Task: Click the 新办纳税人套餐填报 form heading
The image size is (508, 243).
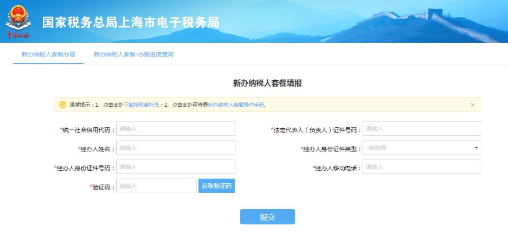Action: (267, 83)
